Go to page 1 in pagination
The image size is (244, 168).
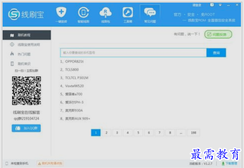click(x=96, y=132)
